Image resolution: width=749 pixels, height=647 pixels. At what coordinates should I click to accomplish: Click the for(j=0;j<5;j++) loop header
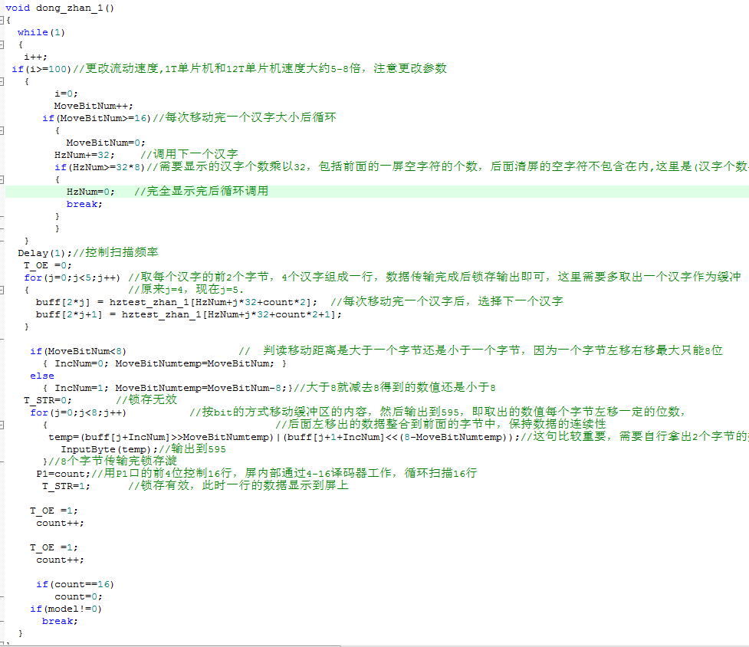click(72, 278)
